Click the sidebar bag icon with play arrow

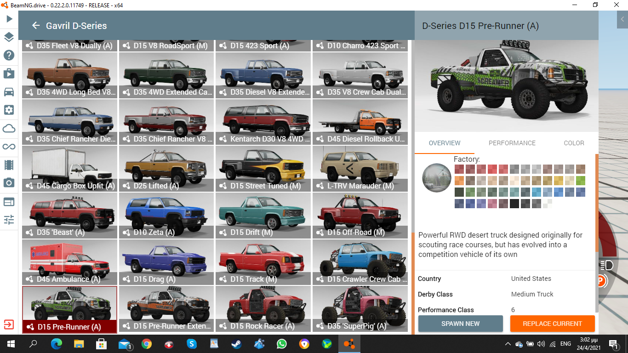pos(9,74)
